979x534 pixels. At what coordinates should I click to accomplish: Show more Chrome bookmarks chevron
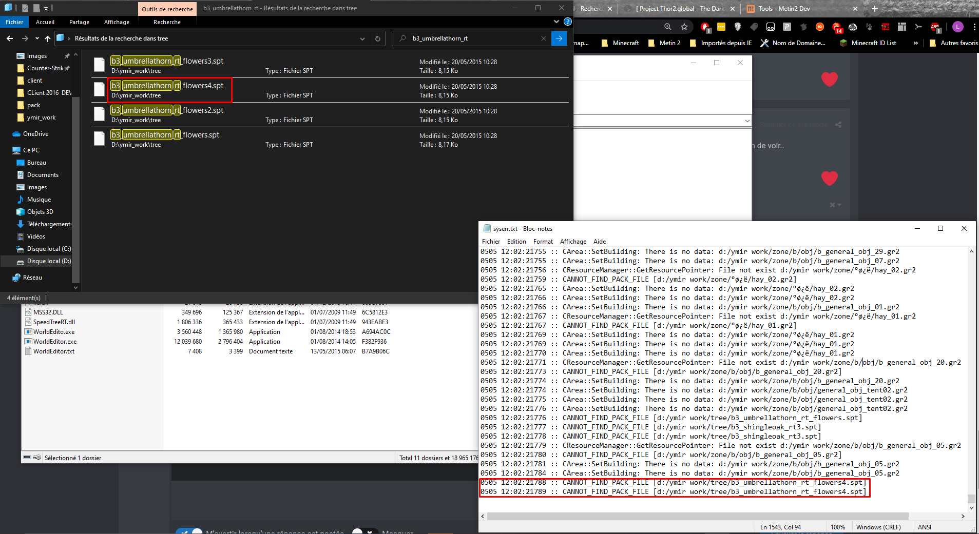click(915, 43)
